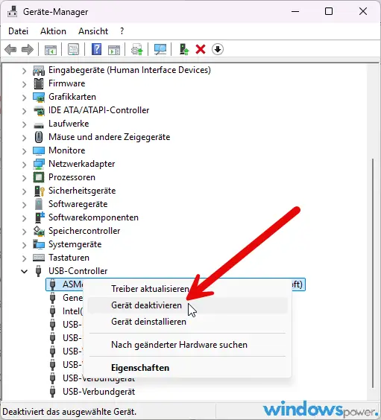Click the down-arrow disable device icon
381x420 pixels.
[x=218, y=49]
